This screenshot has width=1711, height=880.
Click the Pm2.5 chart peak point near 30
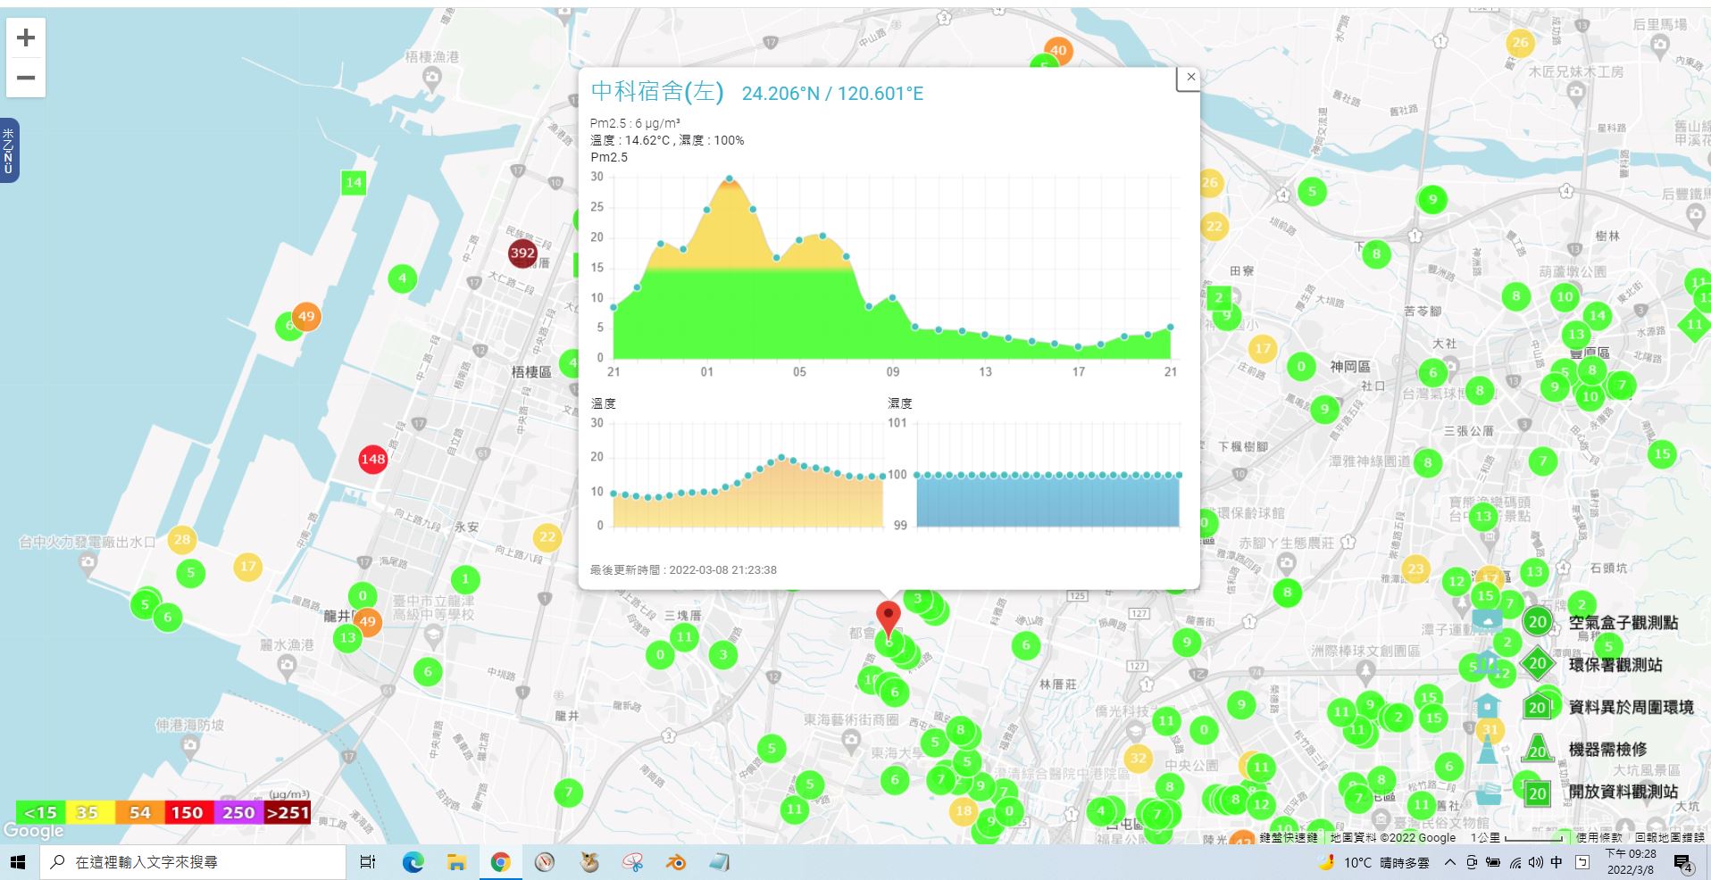730,178
